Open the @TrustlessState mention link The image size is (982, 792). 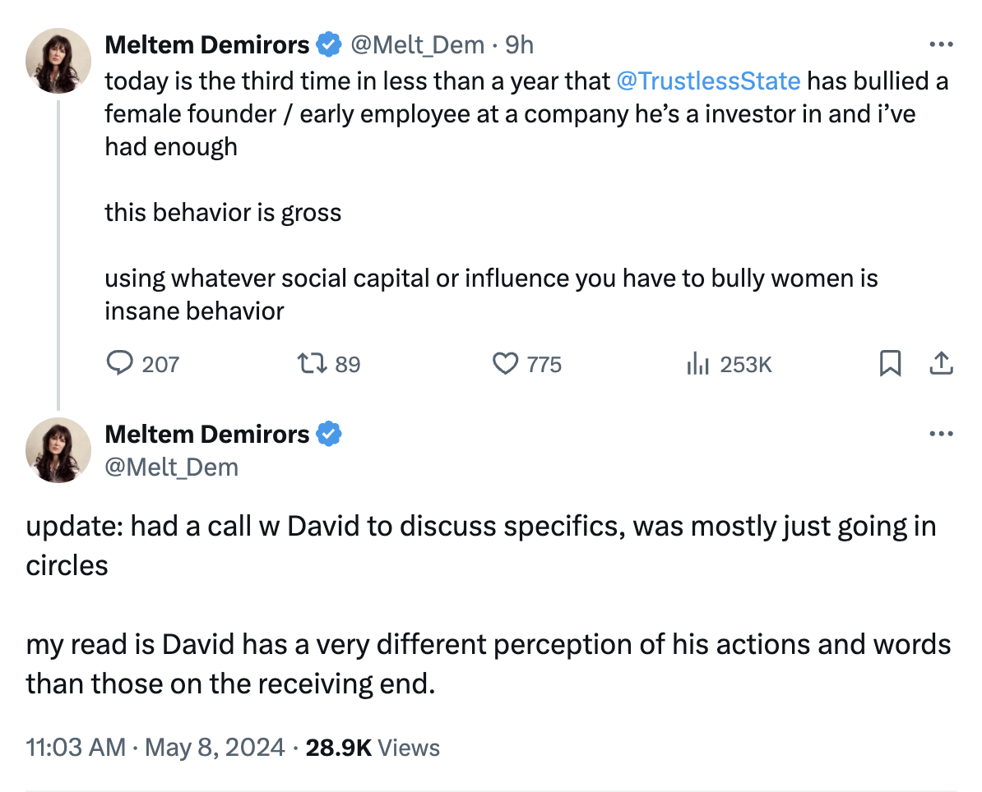pos(707,81)
